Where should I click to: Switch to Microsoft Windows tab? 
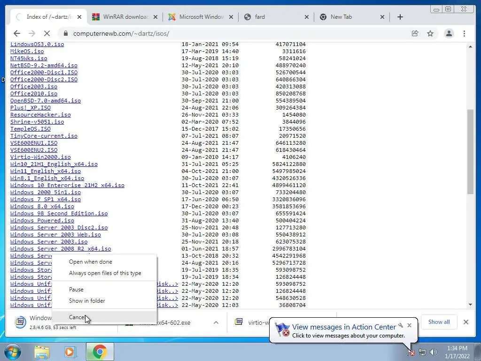click(x=201, y=17)
